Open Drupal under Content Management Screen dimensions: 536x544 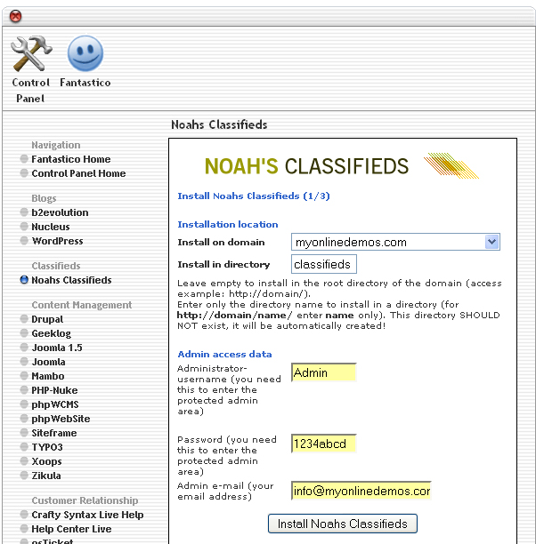(47, 319)
